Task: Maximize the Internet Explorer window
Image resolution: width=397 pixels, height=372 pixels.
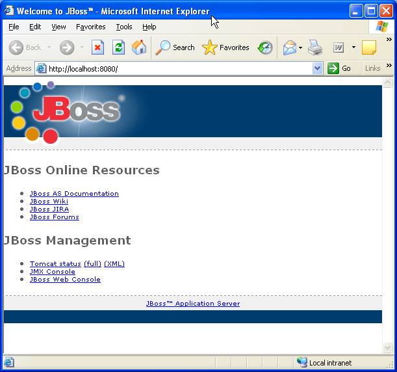Action: point(371,11)
